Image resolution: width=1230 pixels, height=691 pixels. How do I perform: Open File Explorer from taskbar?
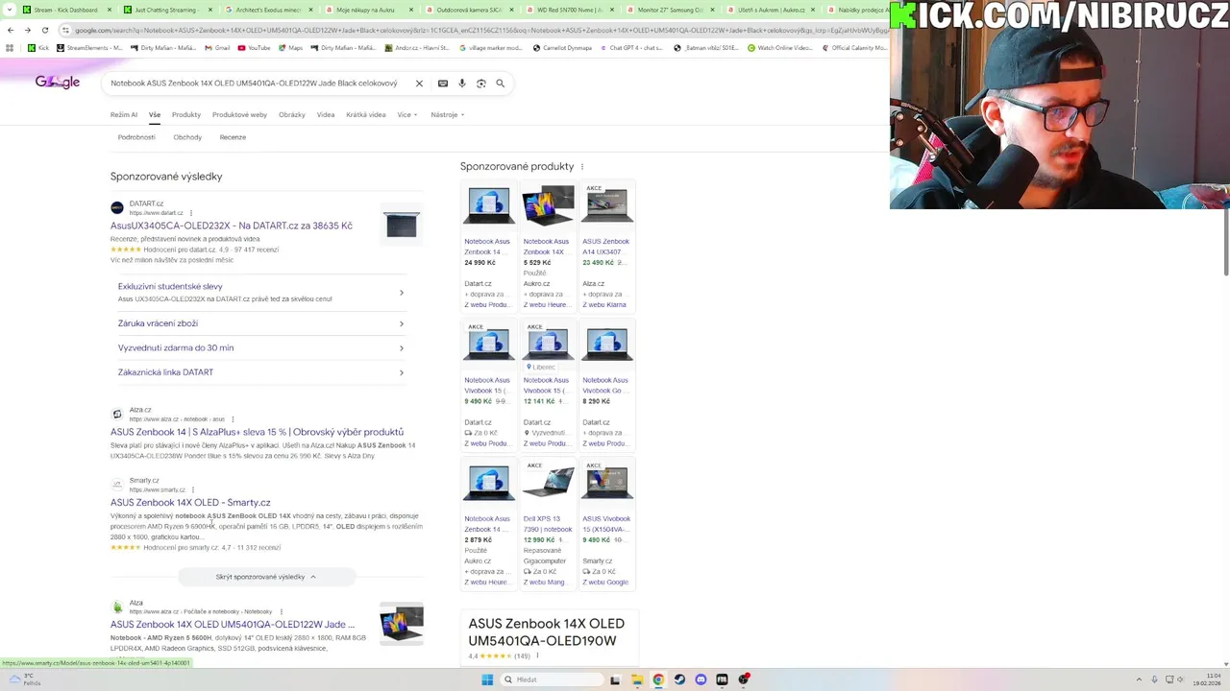pyautogui.click(x=637, y=679)
